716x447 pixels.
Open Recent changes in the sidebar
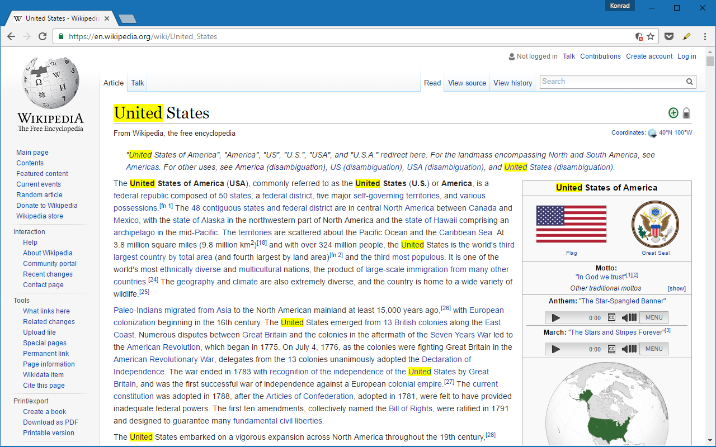click(48, 274)
